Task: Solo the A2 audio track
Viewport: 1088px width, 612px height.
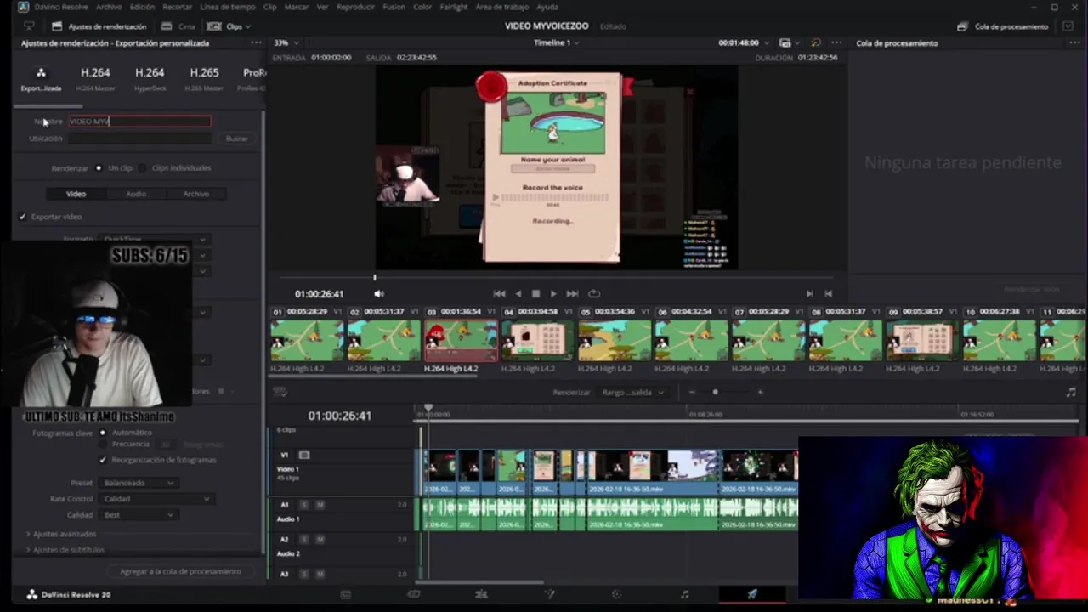Action: point(304,540)
